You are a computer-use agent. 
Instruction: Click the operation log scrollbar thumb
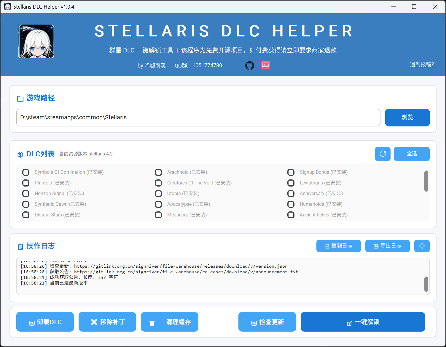[x=426, y=284]
